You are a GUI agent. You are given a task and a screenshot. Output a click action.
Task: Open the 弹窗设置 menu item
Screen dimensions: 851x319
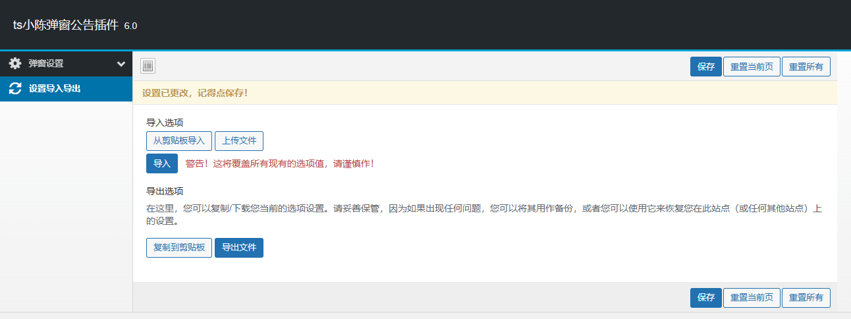click(x=66, y=64)
